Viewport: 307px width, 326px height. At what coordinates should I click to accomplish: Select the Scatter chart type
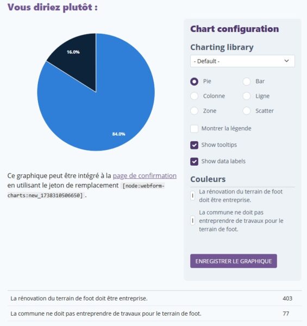[x=247, y=111]
